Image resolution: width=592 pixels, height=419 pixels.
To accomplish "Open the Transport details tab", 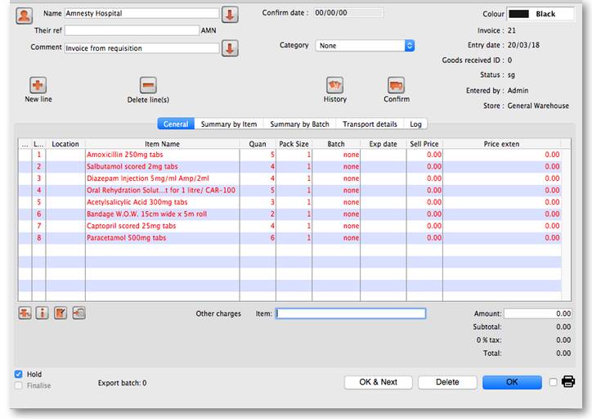I will pos(370,124).
